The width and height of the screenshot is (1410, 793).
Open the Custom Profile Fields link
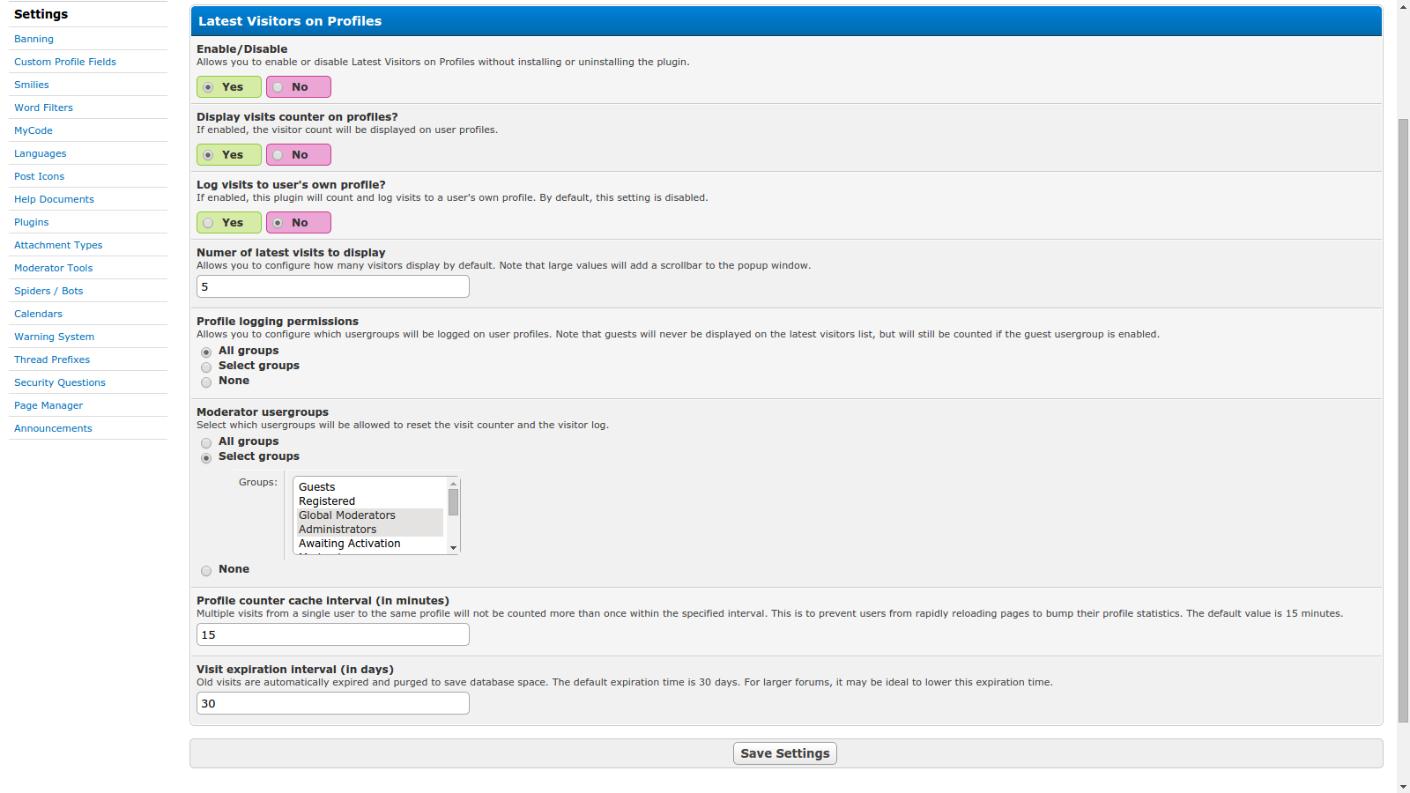(65, 62)
